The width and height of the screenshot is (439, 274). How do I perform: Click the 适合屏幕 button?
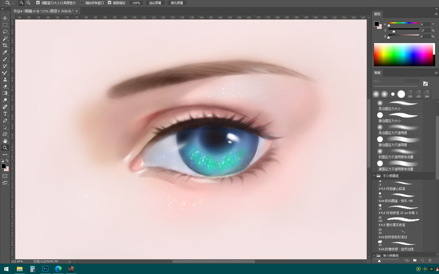(155, 3)
